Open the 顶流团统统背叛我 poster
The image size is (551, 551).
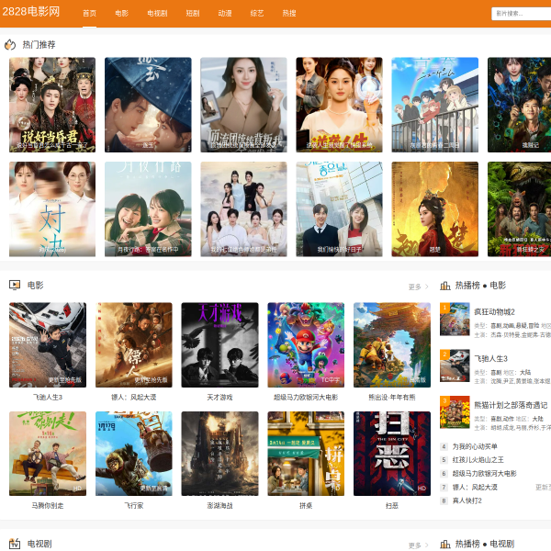[243, 105]
